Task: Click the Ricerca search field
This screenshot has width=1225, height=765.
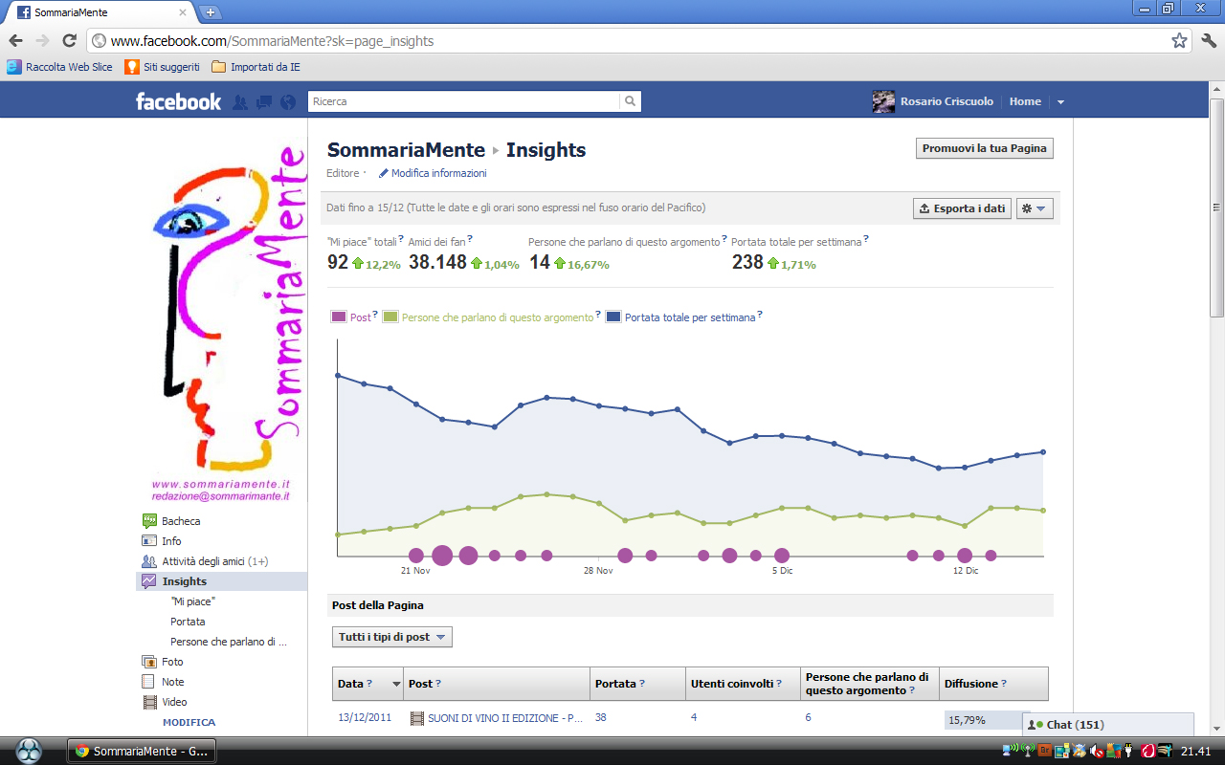Action: [x=464, y=101]
